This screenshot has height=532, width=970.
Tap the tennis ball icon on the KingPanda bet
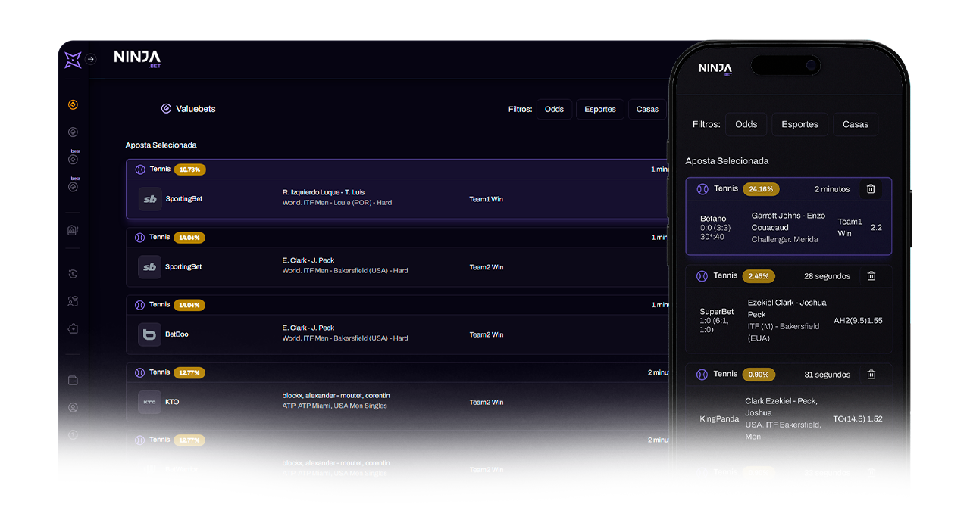pyautogui.click(x=702, y=374)
